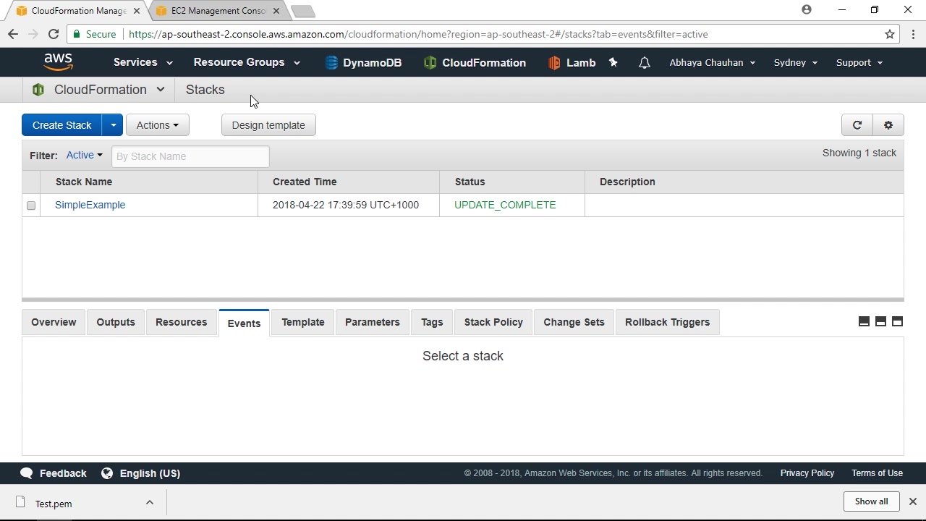The height and width of the screenshot is (521, 926).
Task: Split the pane with middle layout icon
Action: pos(880,321)
